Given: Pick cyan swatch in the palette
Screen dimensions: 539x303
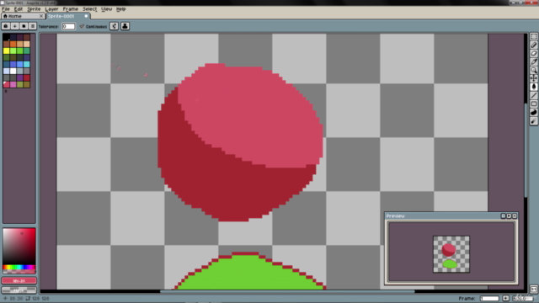Looking at the screenshot, I should (26, 64).
